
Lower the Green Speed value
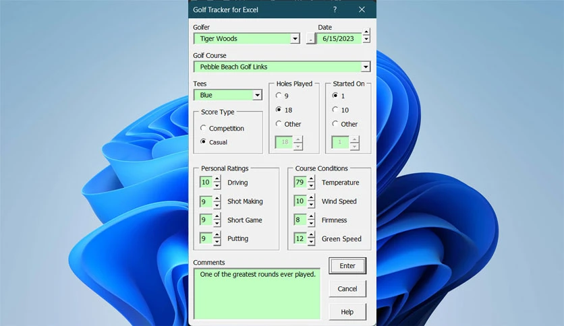click(x=311, y=242)
